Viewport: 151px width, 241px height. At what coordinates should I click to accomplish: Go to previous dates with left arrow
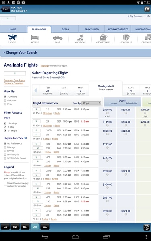[35, 90]
